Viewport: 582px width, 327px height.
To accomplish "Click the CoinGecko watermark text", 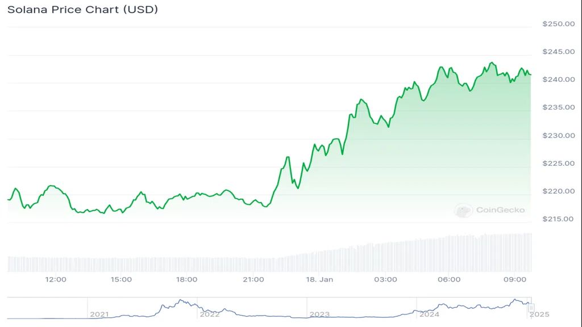I will 500,210.
